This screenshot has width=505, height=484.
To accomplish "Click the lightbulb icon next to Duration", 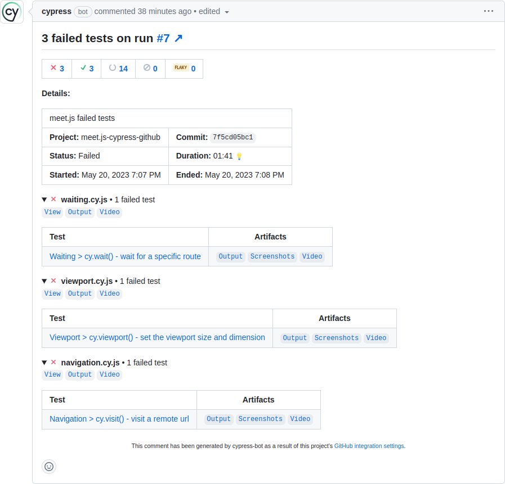I will click(239, 156).
